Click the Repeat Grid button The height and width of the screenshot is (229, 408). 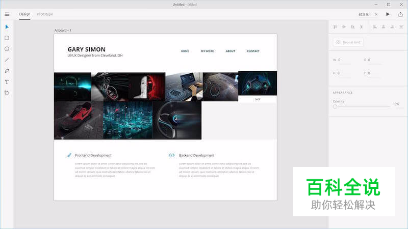(348, 43)
